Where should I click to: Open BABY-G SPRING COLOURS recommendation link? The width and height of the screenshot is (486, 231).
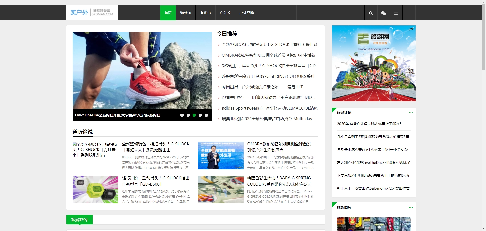268,76
